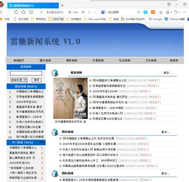Open TOP10 entry 2005年末至200
This screenshot has height=182, width=189.
pos(20,163)
